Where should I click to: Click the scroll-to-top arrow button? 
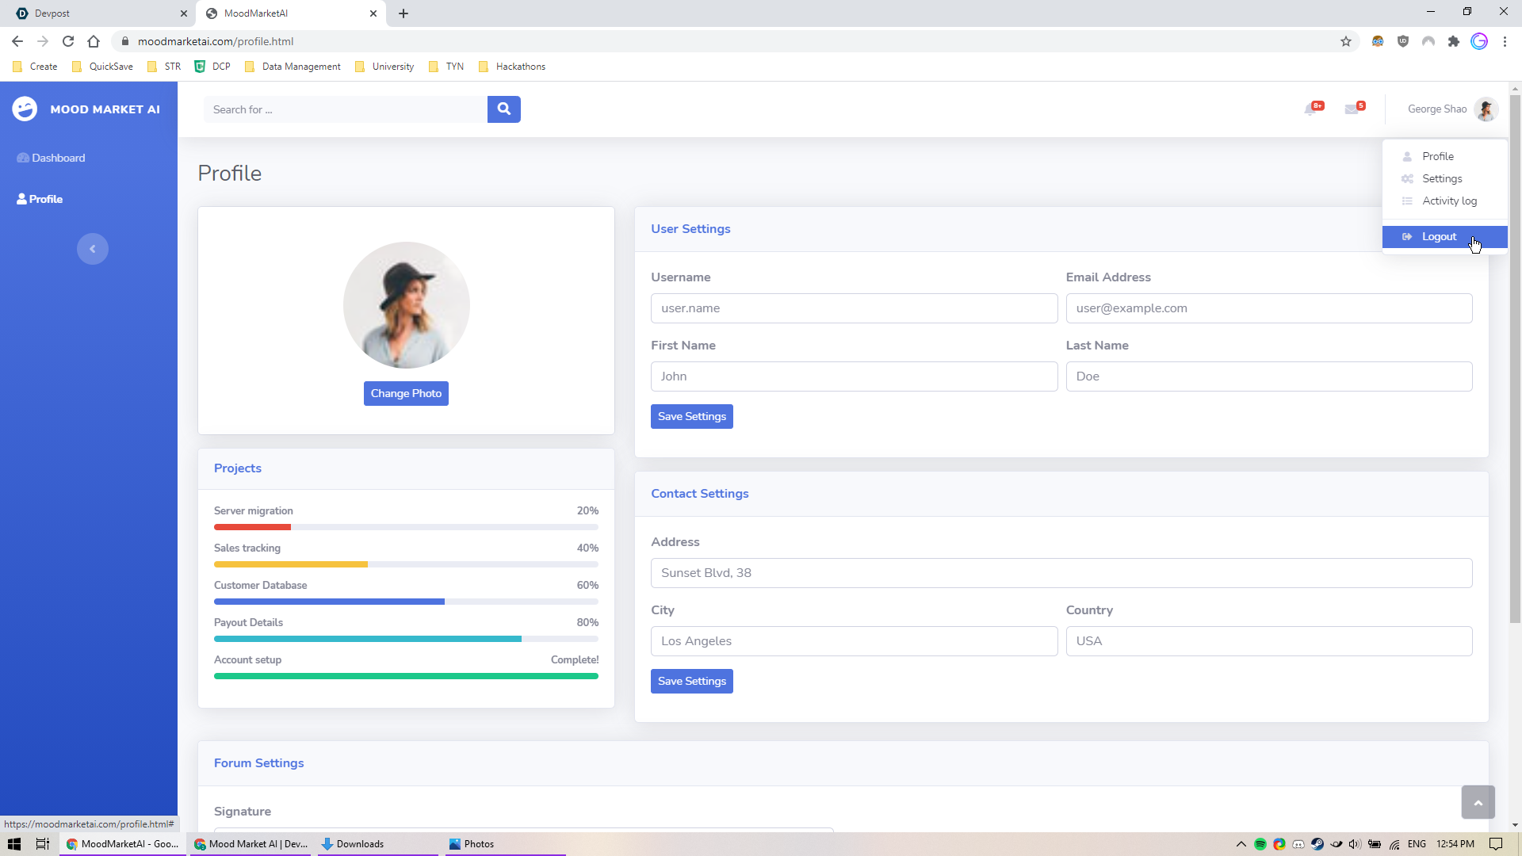click(1478, 803)
